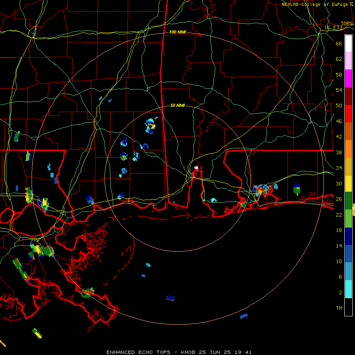Click the 54 legend value
This screenshot has width=355, height=355.
coord(339,90)
